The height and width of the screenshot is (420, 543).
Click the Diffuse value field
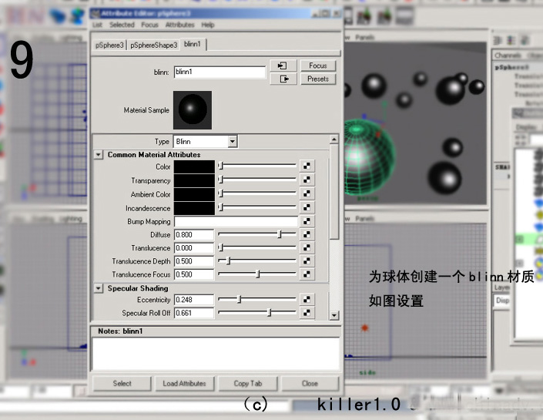(x=193, y=234)
